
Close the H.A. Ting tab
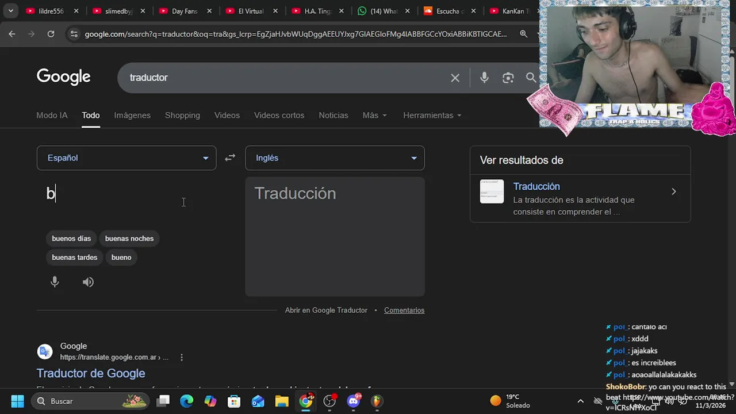(x=342, y=11)
